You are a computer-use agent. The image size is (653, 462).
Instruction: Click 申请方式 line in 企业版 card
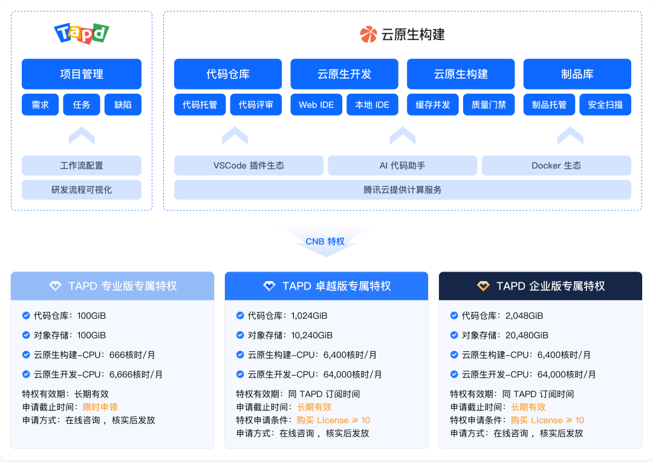pyautogui.click(x=517, y=433)
